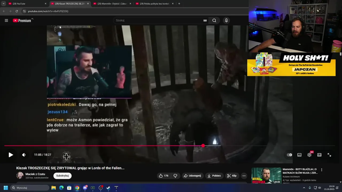Open Maciek z Czatu channel link

(35, 174)
